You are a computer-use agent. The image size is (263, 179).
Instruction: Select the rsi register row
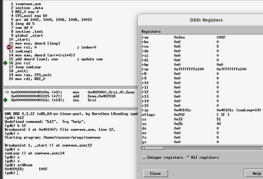[x=202, y=56]
